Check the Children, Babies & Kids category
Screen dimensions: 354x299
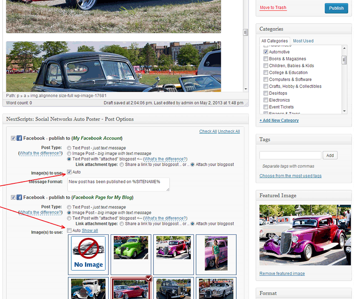pos(266,66)
